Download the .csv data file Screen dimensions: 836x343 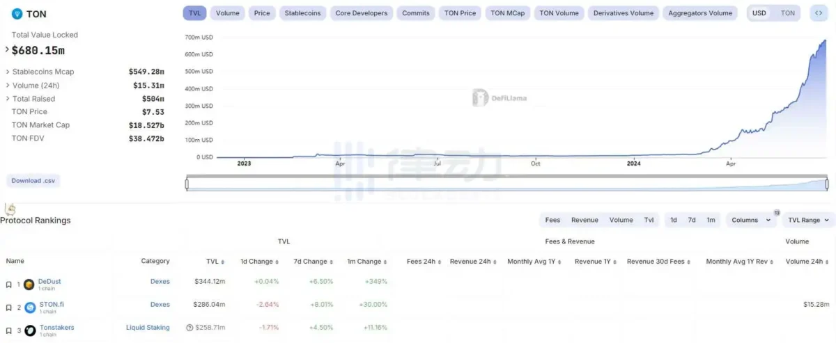[33, 181]
